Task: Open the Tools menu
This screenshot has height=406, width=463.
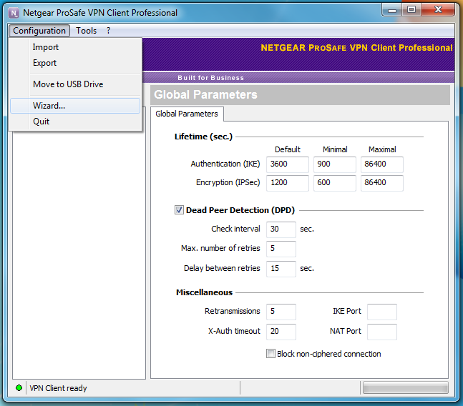Action: coord(86,31)
